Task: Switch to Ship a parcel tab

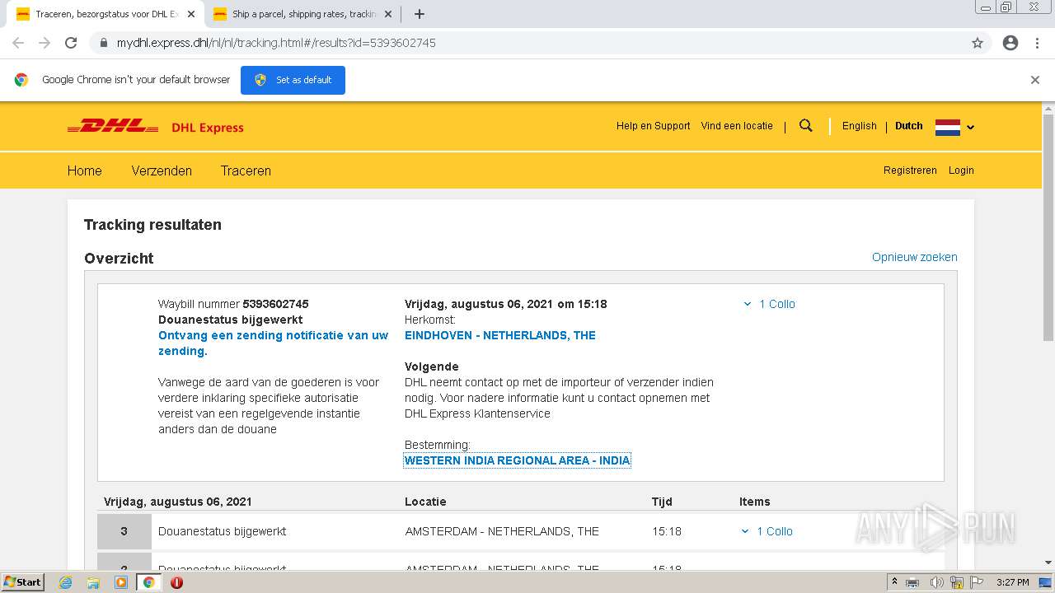Action: (x=302, y=14)
